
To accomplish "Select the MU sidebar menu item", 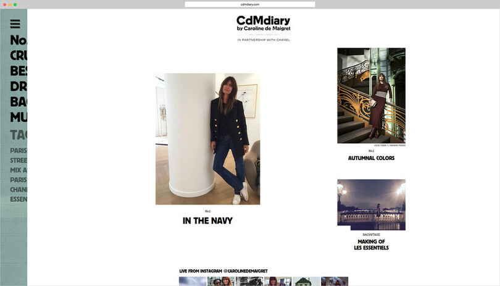I will 19,117.
